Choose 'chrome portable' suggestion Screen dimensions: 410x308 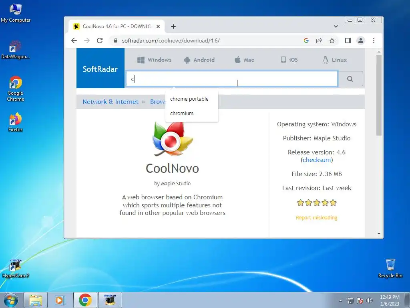(x=189, y=99)
